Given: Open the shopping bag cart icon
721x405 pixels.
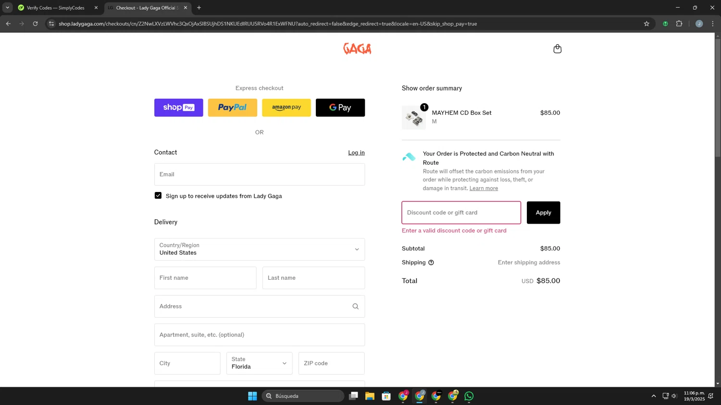Looking at the screenshot, I should pyautogui.click(x=557, y=49).
